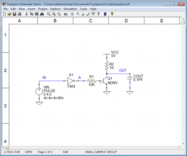Click row header 2 of sheet border
The width and height of the screenshot is (187, 156).
(x=5, y=70)
